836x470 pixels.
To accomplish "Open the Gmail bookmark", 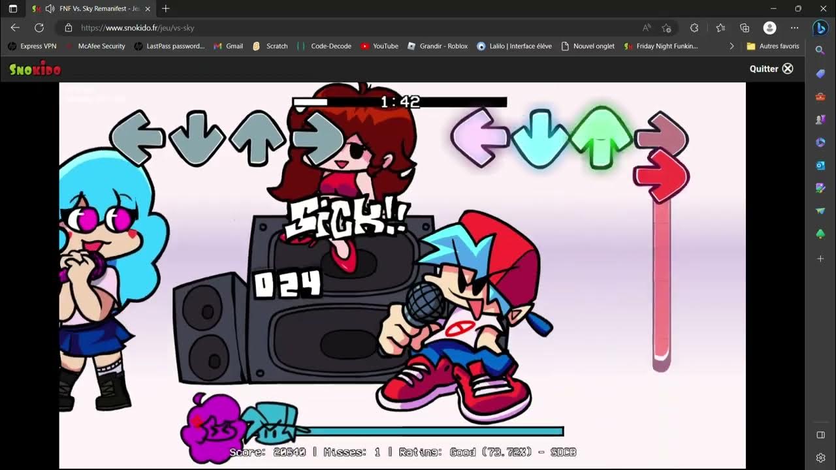I will pos(229,46).
